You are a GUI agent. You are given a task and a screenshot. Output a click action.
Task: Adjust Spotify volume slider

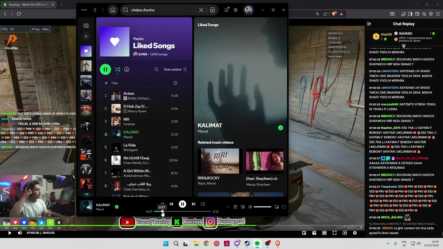coord(262,207)
